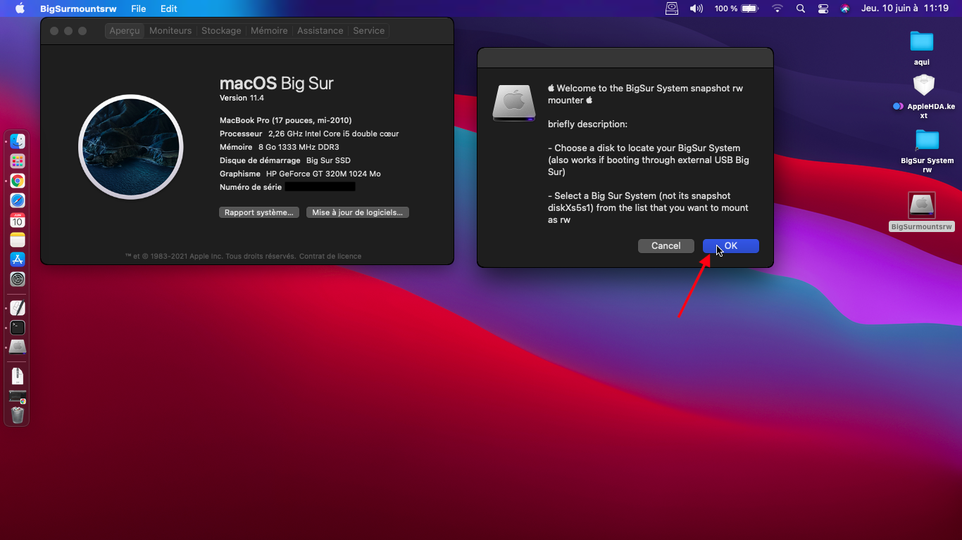Viewport: 962px width, 540px height.
Task: Open System Preferences from the Dock
Action: pyautogui.click(x=18, y=279)
